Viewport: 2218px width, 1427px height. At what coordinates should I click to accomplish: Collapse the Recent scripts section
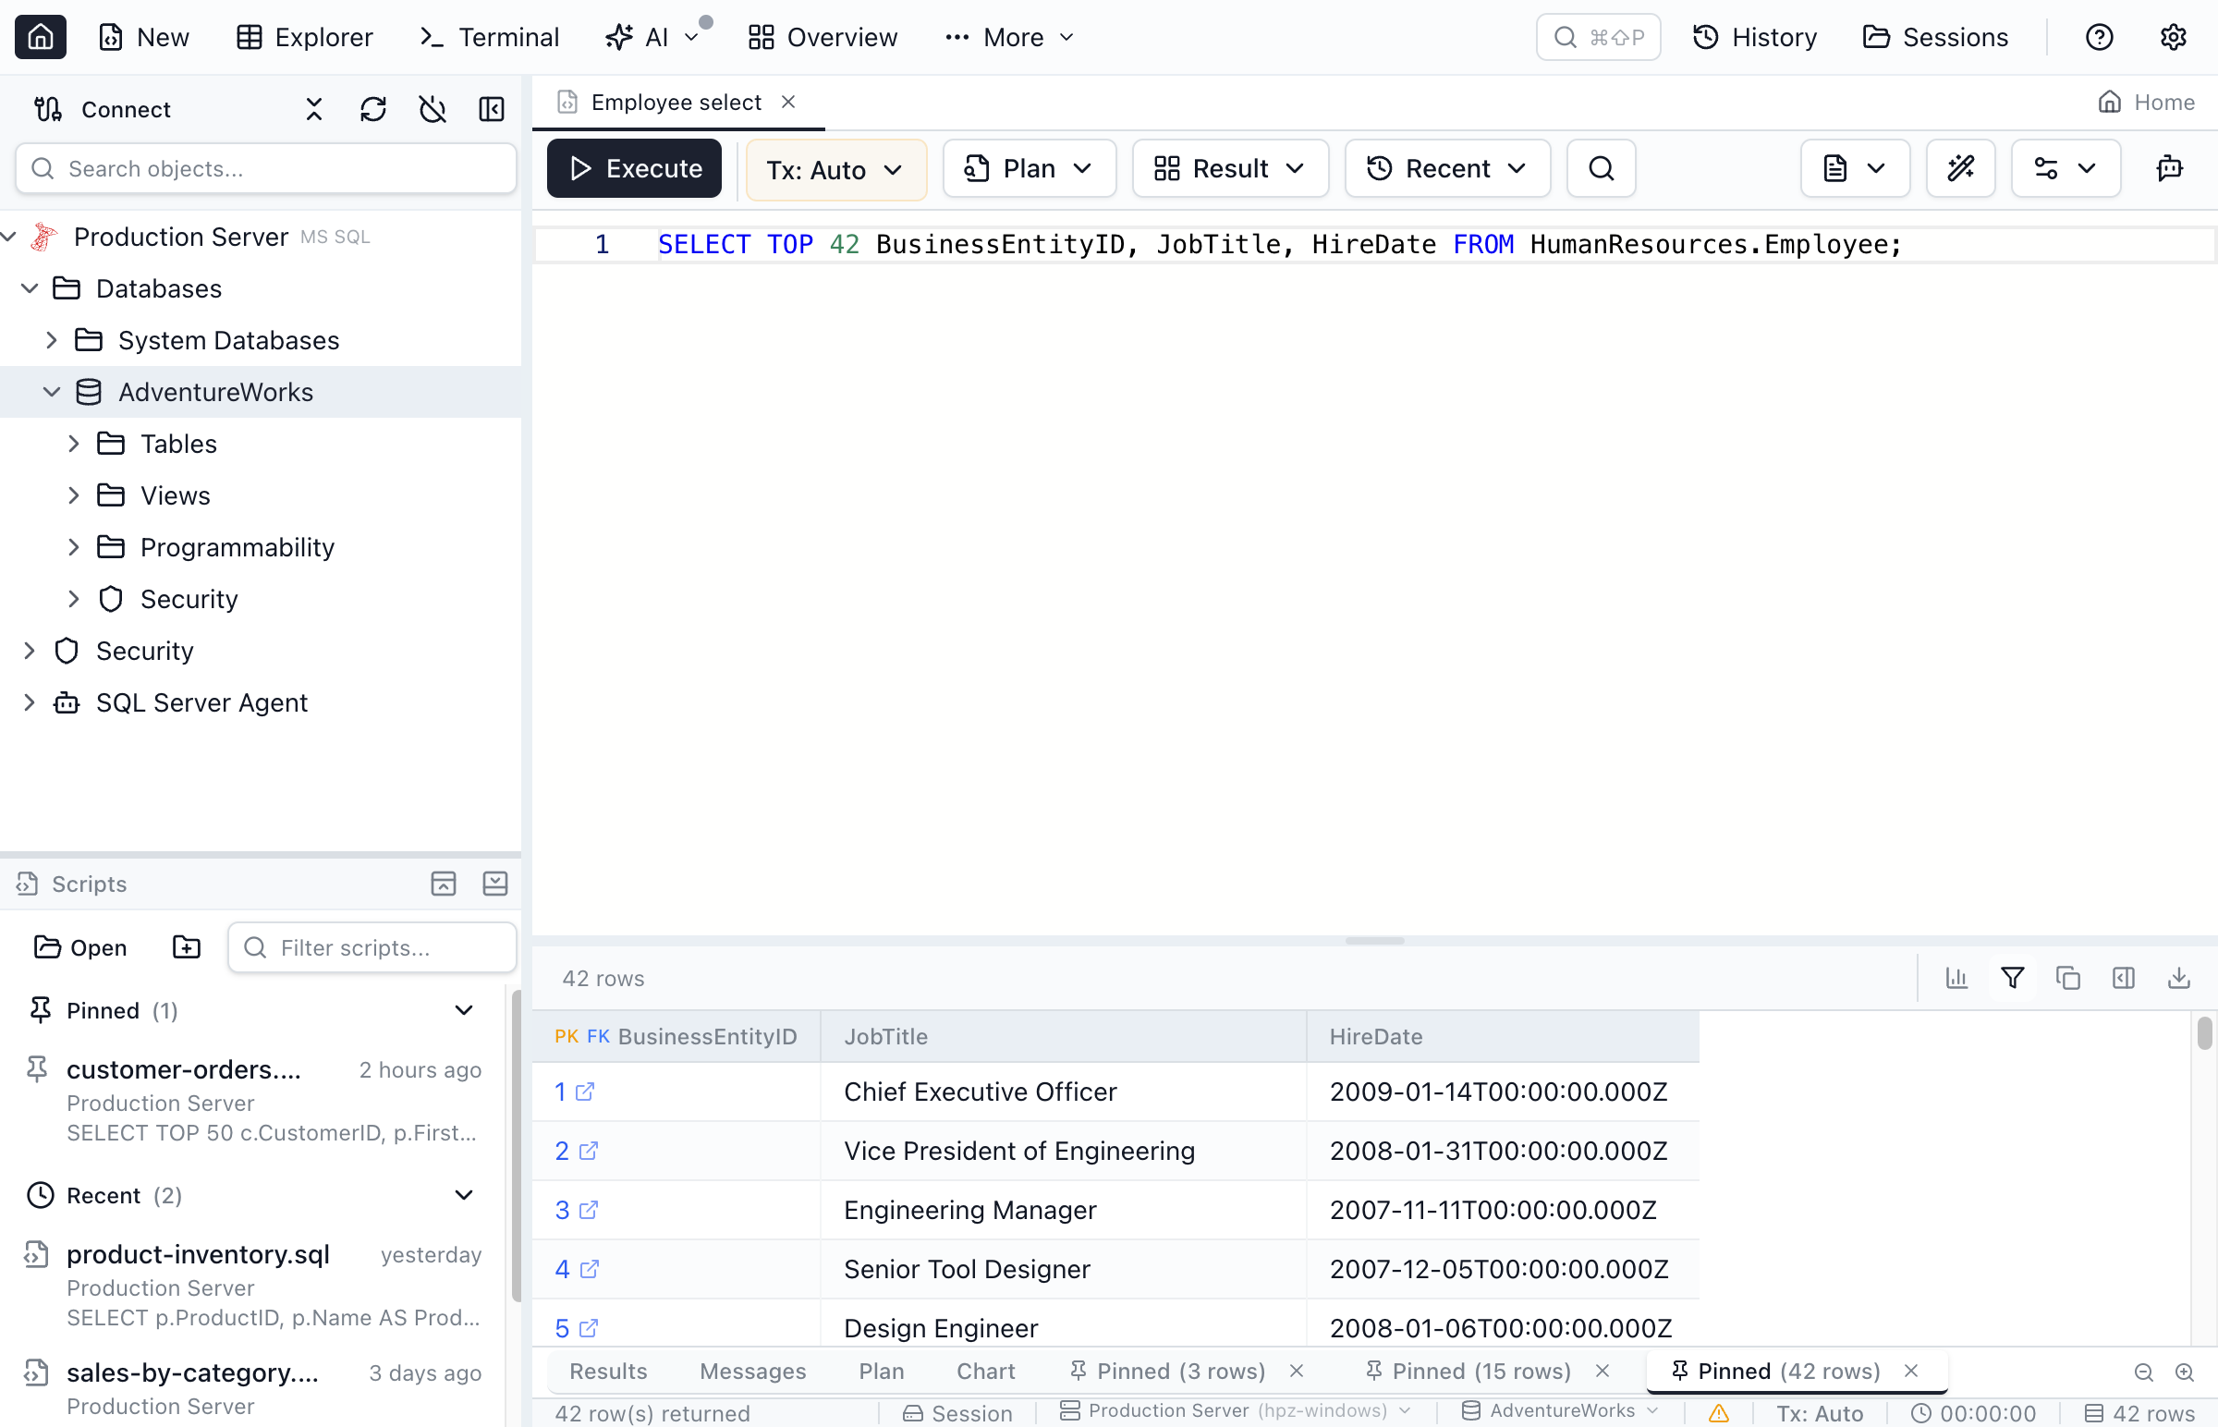[x=464, y=1196]
